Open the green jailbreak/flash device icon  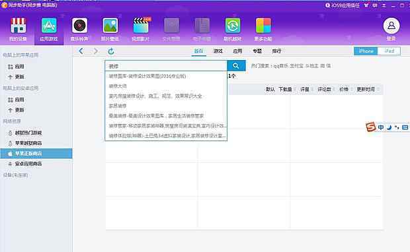(233, 26)
